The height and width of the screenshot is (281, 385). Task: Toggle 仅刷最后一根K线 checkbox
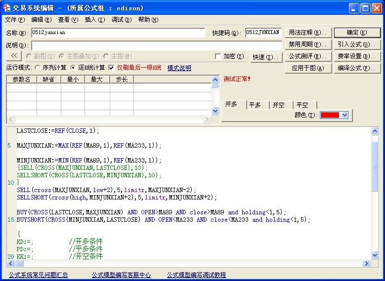[111, 68]
